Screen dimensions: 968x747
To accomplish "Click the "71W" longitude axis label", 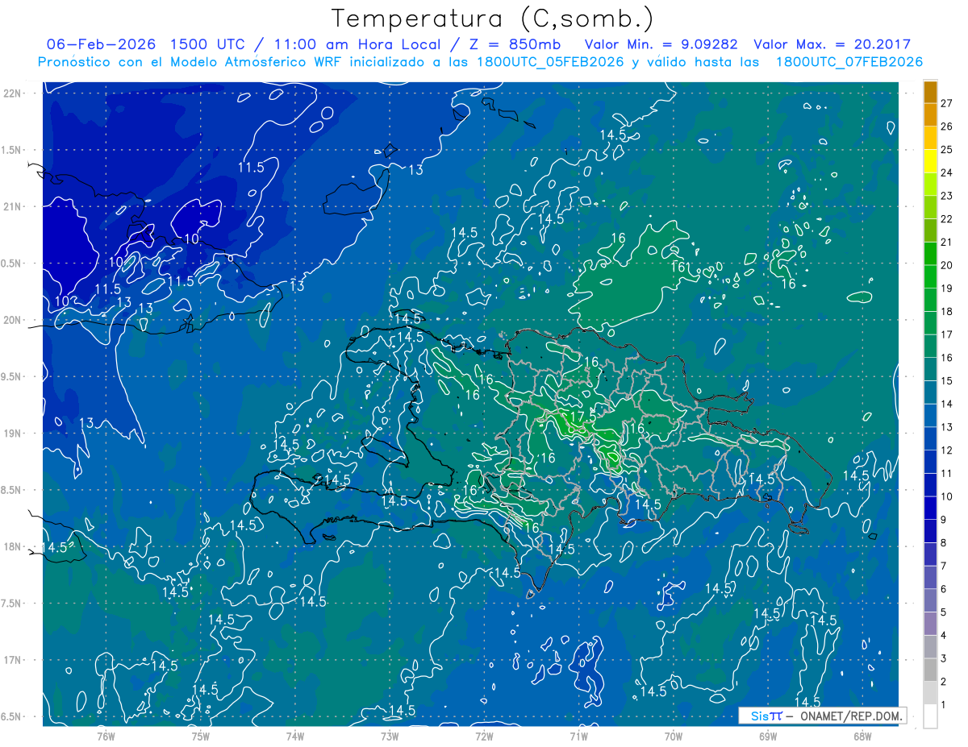I will (x=578, y=737).
